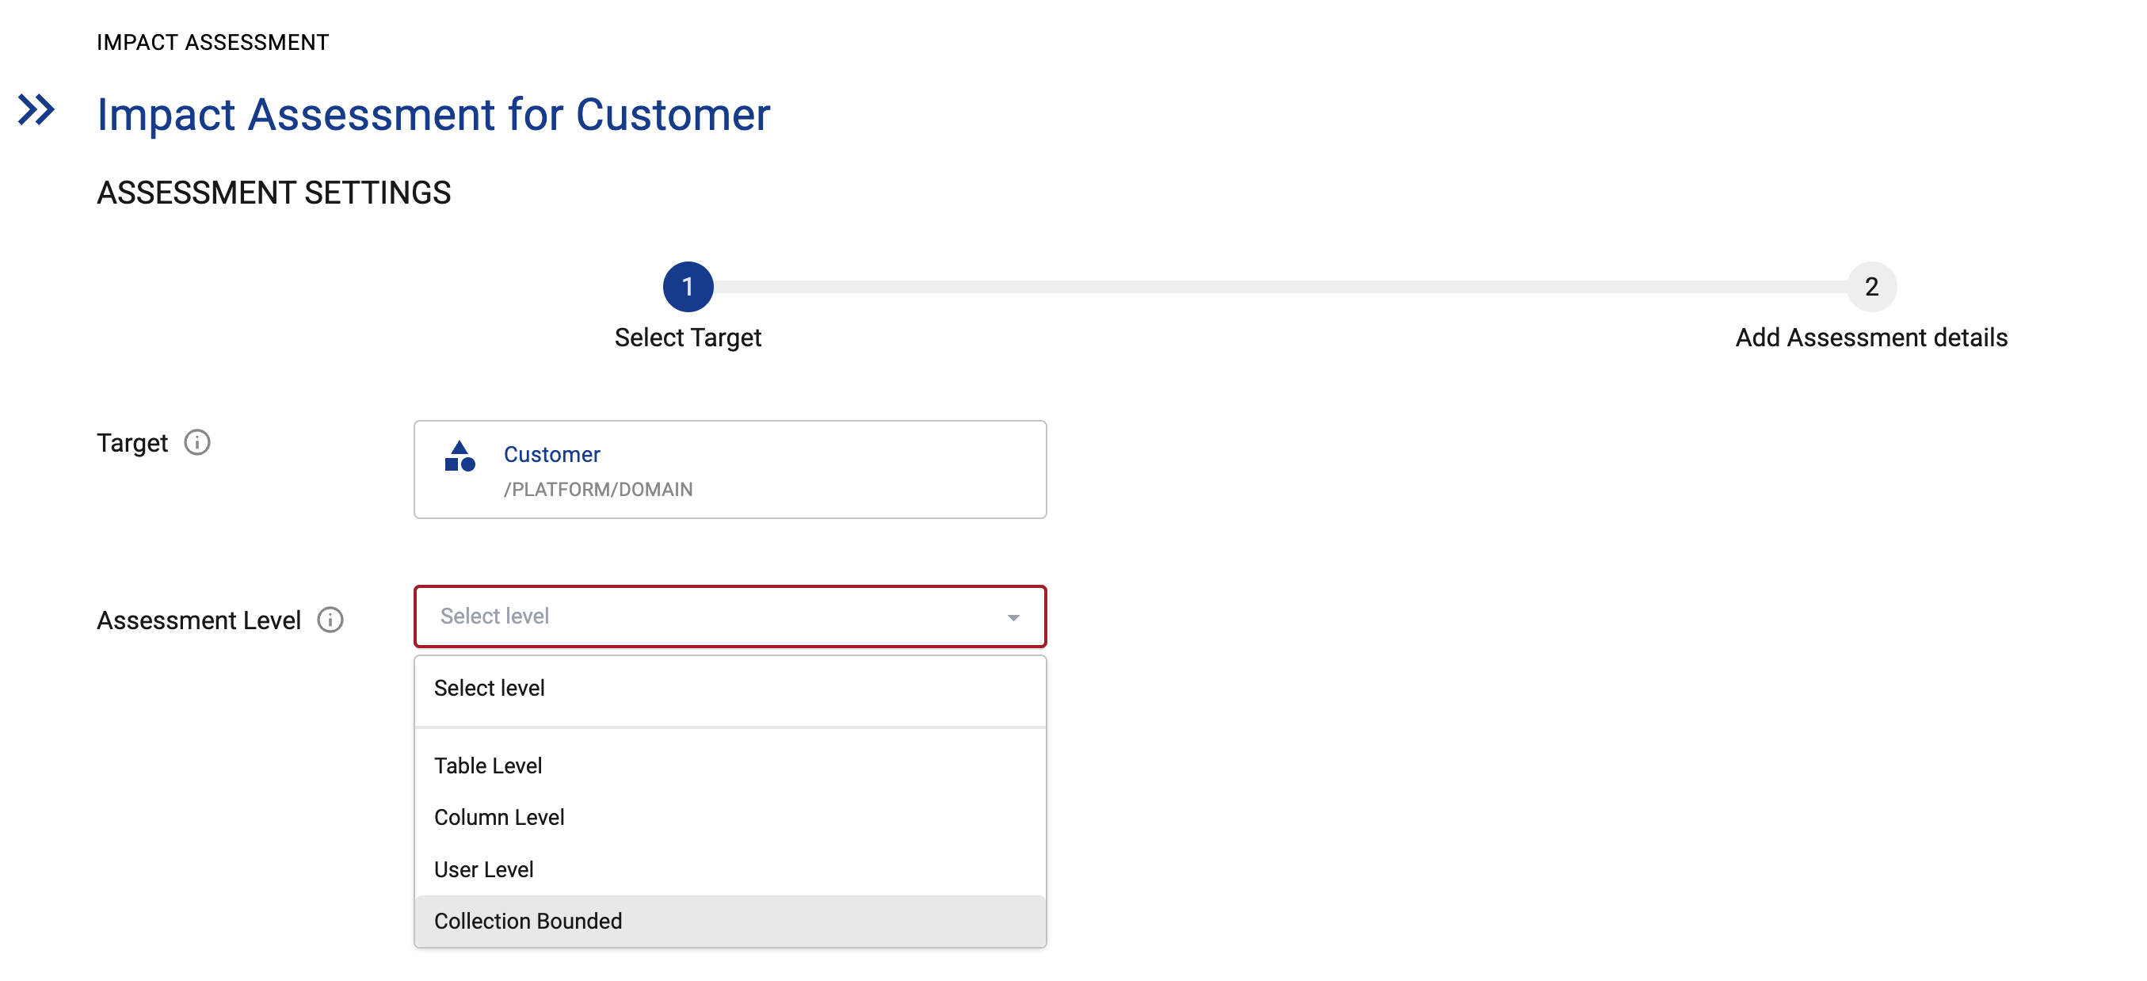Click the Customer domain shapes icon
2147x981 pixels.
pos(460,456)
